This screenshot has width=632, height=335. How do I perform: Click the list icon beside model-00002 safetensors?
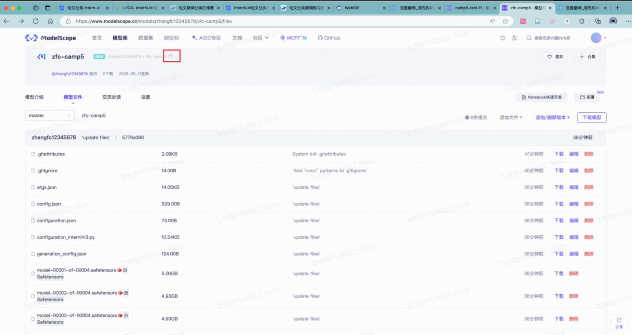tap(126, 293)
